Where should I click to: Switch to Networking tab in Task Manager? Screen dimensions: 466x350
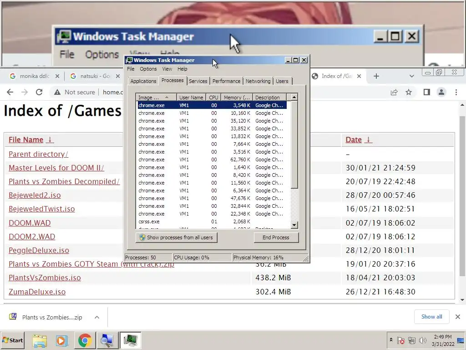click(258, 81)
